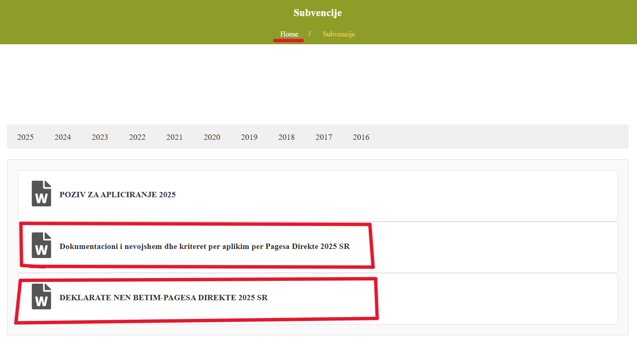
Task: Show documents for 2018
Action: (286, 137)
